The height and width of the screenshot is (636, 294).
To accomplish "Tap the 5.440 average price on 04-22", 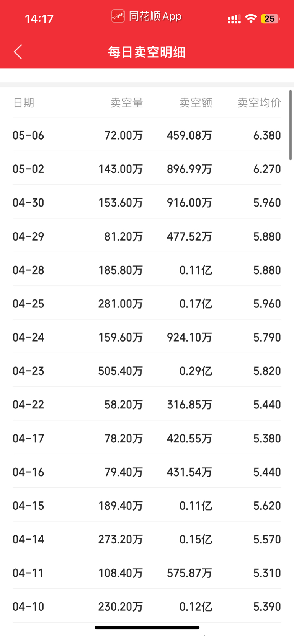I will point(267,405).
